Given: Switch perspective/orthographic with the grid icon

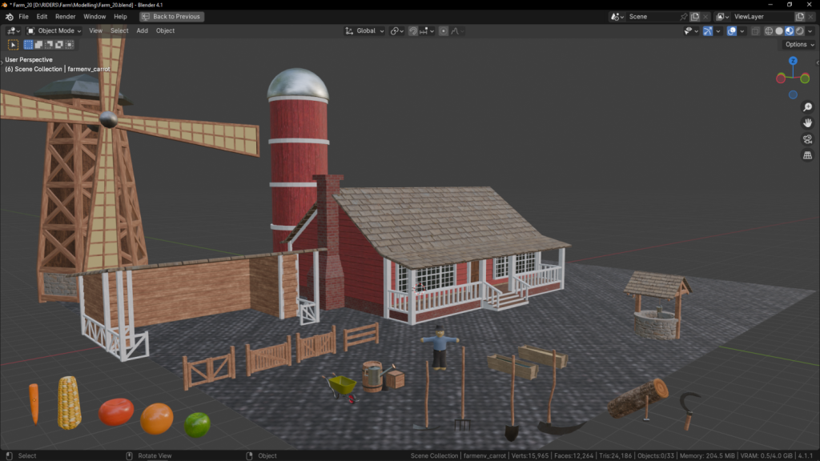Looking at the screenshot, I should point(807,155).
